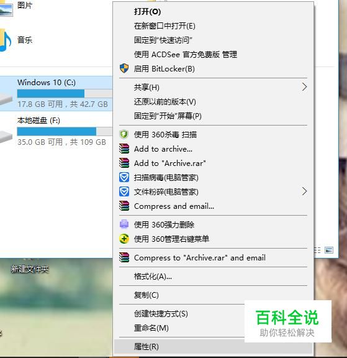Viewport: 347px width, 358px height.
Task: Choose 扫描病毒(电脑管家)
Action: (214, 177)
